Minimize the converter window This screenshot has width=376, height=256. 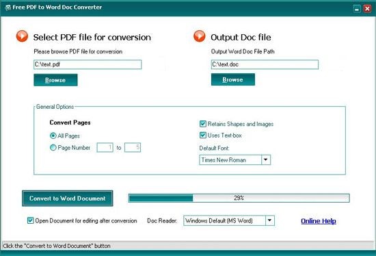[357, 9]
